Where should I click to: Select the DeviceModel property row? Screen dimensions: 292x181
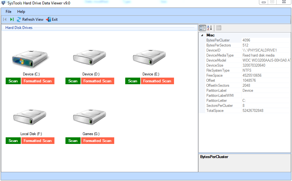pyautogui.click(x=248, y=60)
